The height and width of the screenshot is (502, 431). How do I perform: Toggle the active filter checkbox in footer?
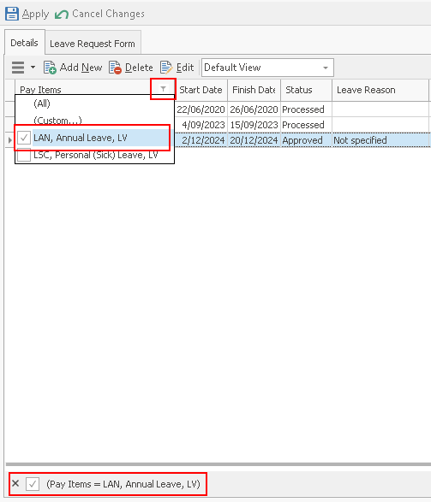[x=33, y=484]
